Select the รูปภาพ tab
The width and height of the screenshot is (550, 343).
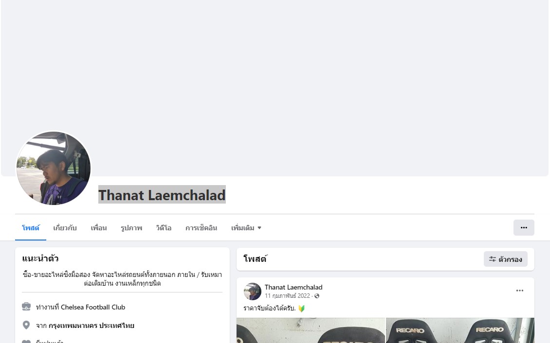pos(131,228)
